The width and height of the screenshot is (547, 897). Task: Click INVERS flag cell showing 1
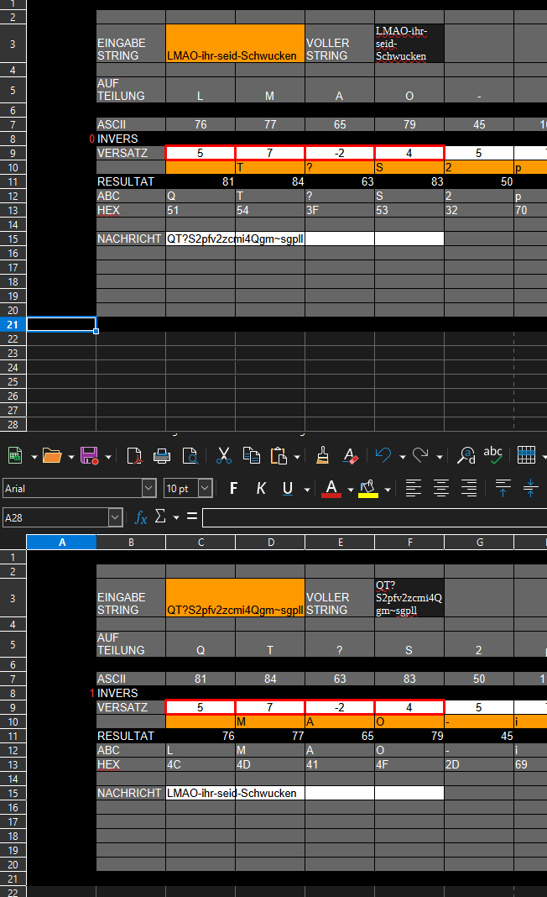tap(61, 694)
